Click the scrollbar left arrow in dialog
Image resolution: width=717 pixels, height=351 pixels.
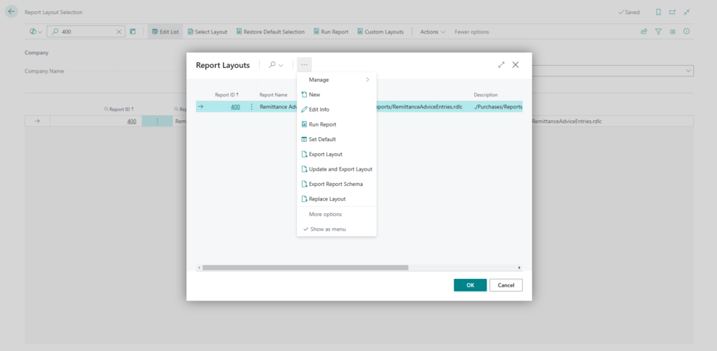tap(199, 268)
